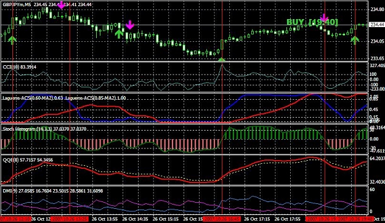Click the red 2007.10.26 13:25 time marker
The height and width of the screenshot is (223, 385).
70,219
